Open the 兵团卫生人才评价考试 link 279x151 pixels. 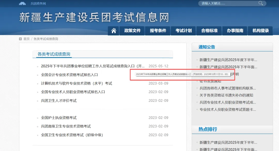[x=59, y=101]
